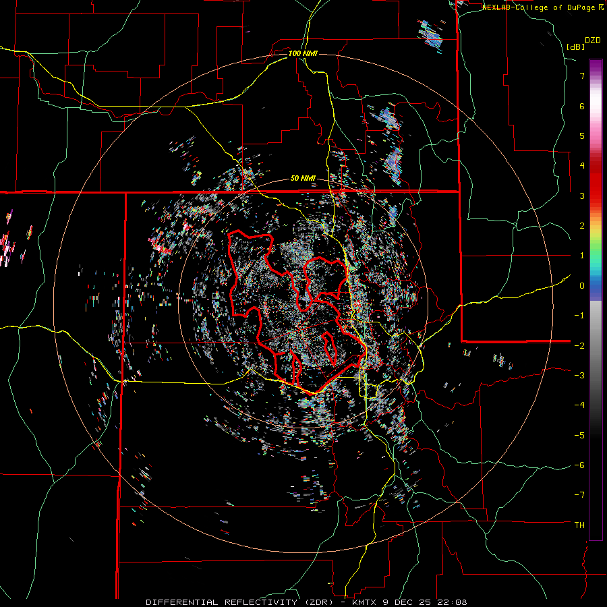This screenshot has width=607, height=607.
Task: Click the "2" value on the color scale
Action: (582, 226)
